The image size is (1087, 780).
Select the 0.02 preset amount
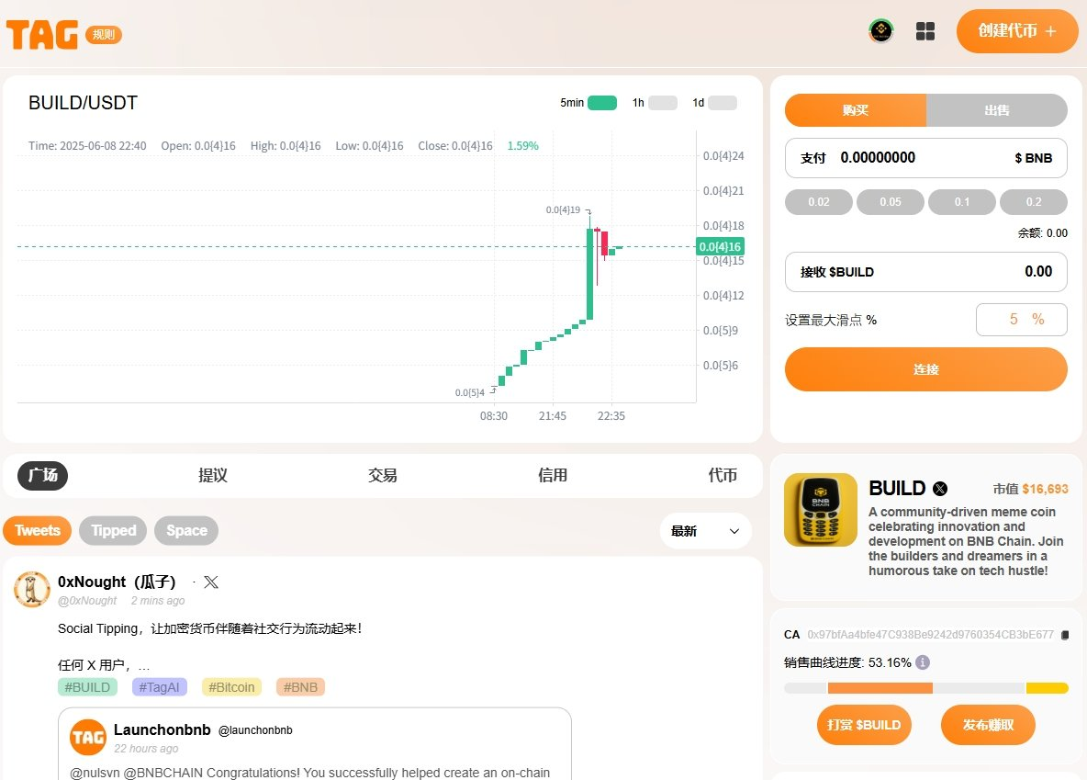(x=819, y=202)
